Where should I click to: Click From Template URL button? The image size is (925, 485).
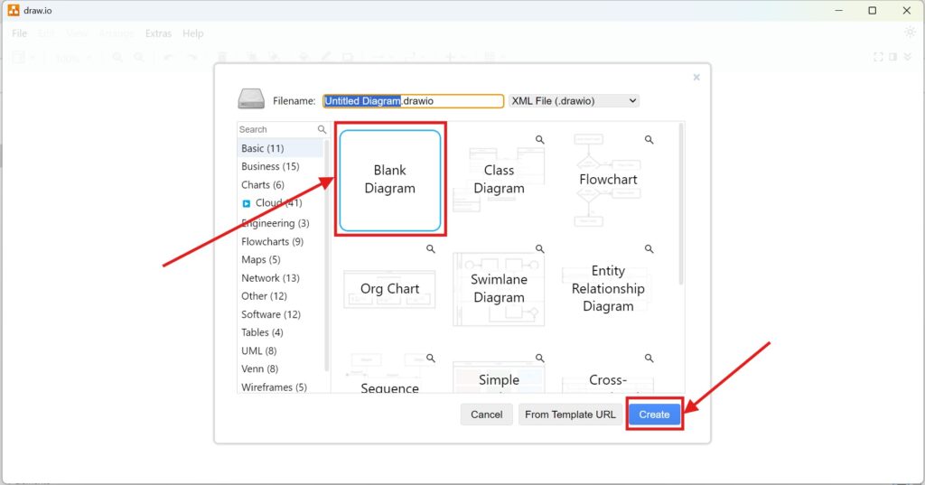click(570, 415)
